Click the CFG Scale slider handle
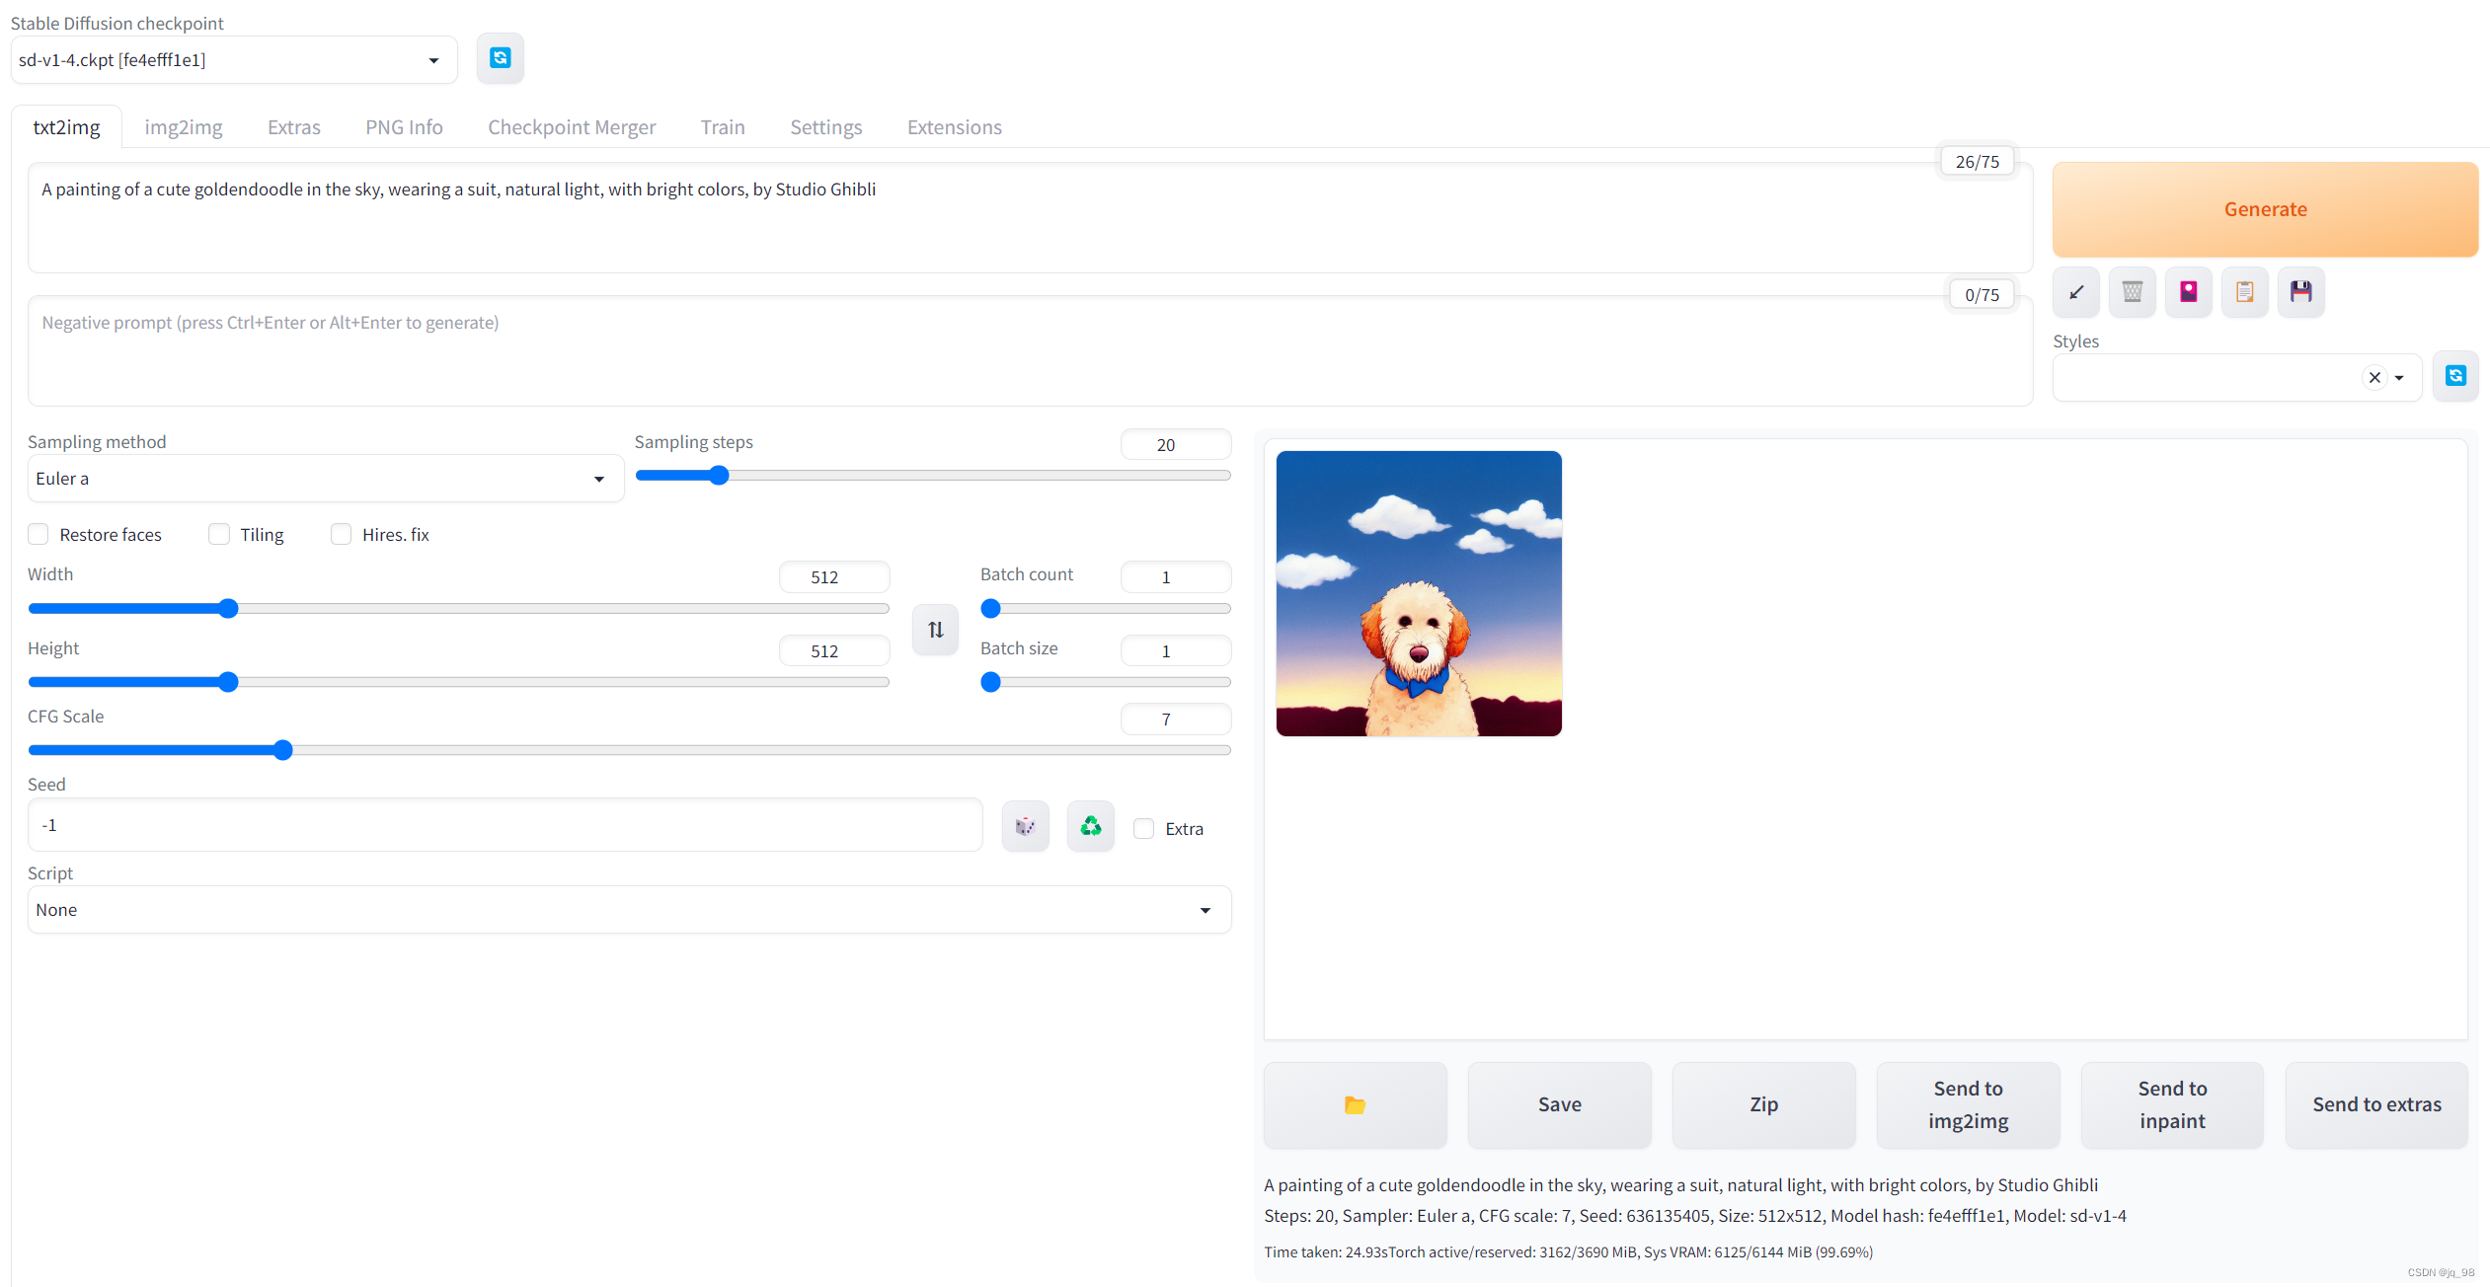 point(283,750)
